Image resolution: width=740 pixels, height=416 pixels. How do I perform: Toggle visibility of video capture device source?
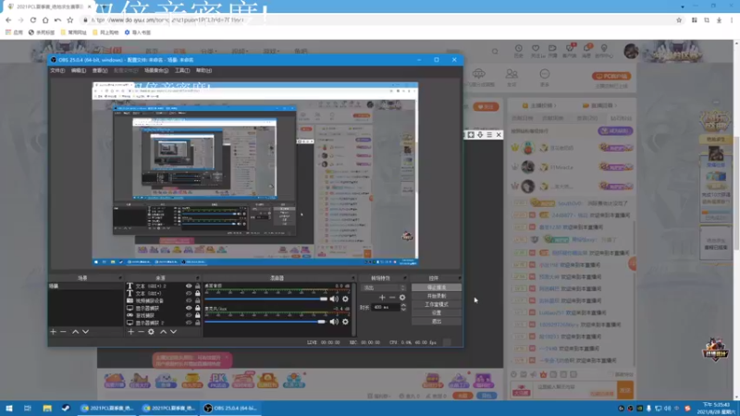pos(189,300)
